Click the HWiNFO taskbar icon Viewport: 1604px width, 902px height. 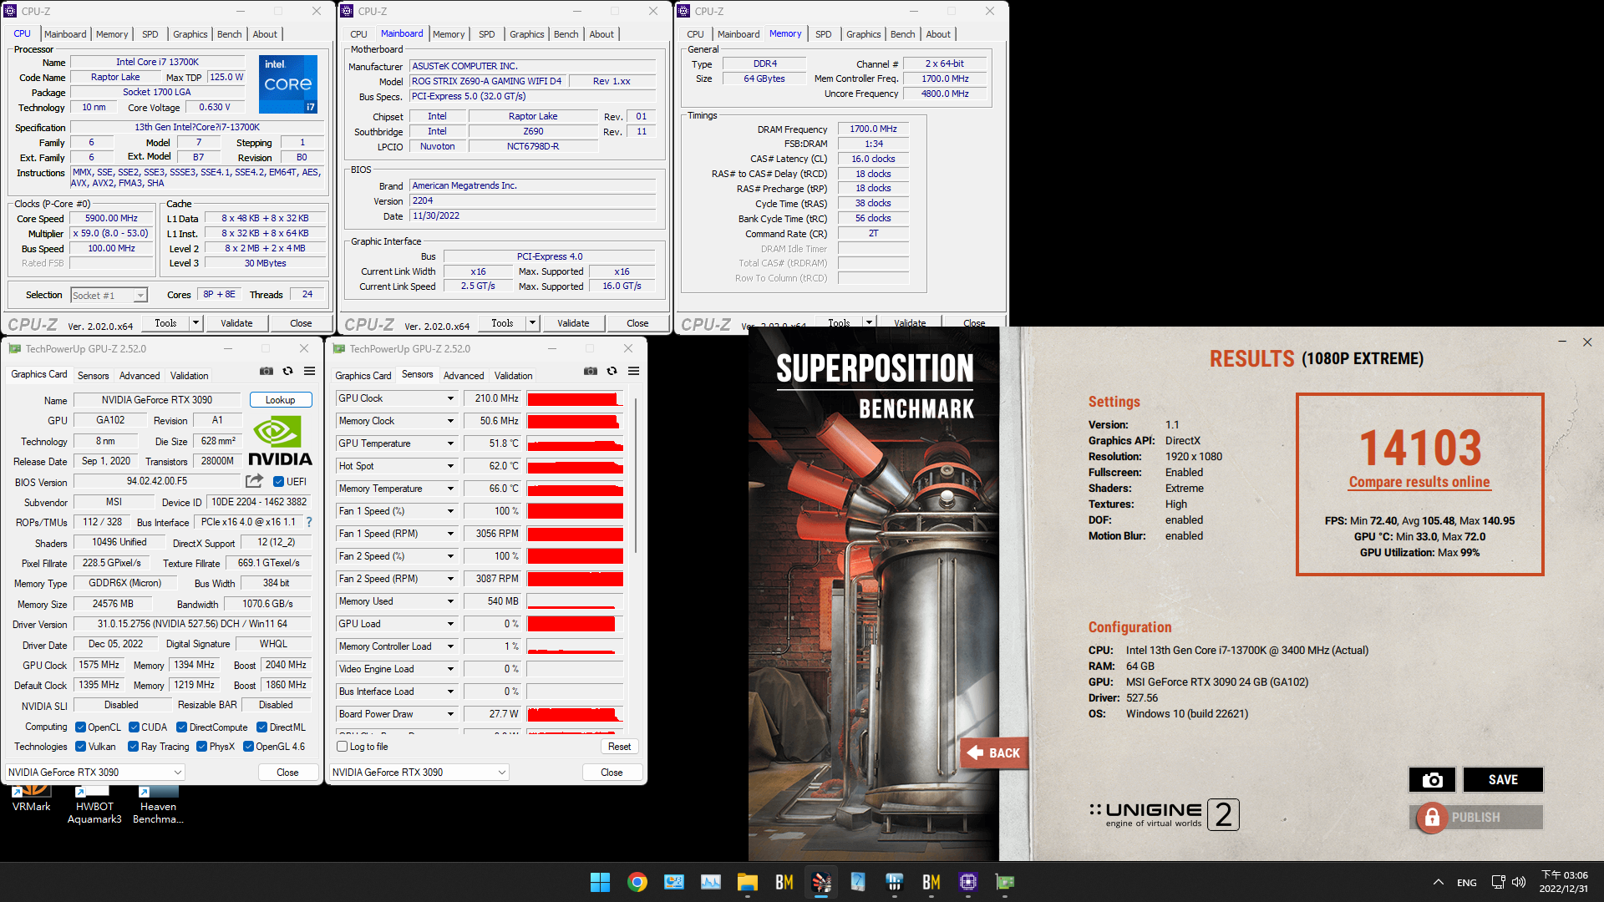pos(895,882)
